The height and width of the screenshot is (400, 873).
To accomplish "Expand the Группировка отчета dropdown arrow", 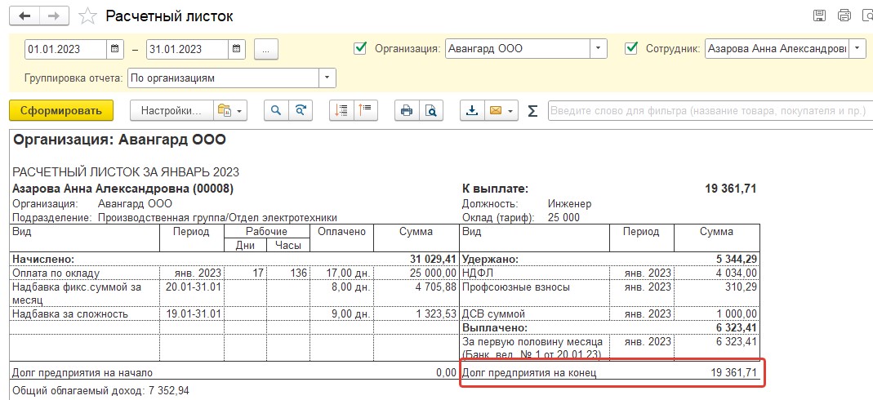I will [327, 78].
